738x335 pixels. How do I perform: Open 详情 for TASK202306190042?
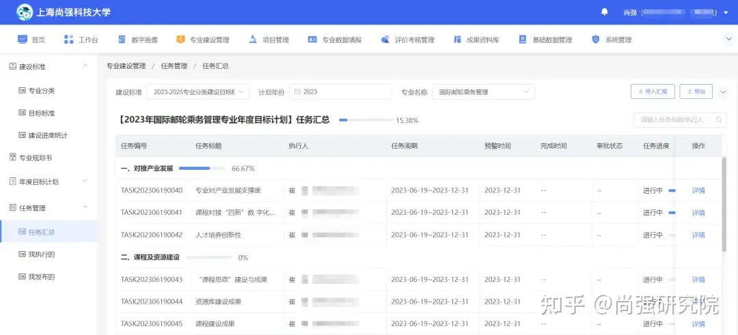(698, 235)
